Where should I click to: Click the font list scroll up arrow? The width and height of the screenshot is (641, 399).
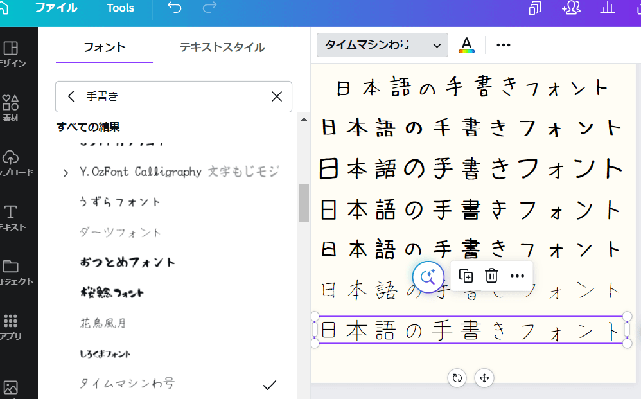[303, 120]
